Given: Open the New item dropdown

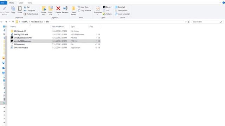Looking at the screenshot, I should point(84,7).
